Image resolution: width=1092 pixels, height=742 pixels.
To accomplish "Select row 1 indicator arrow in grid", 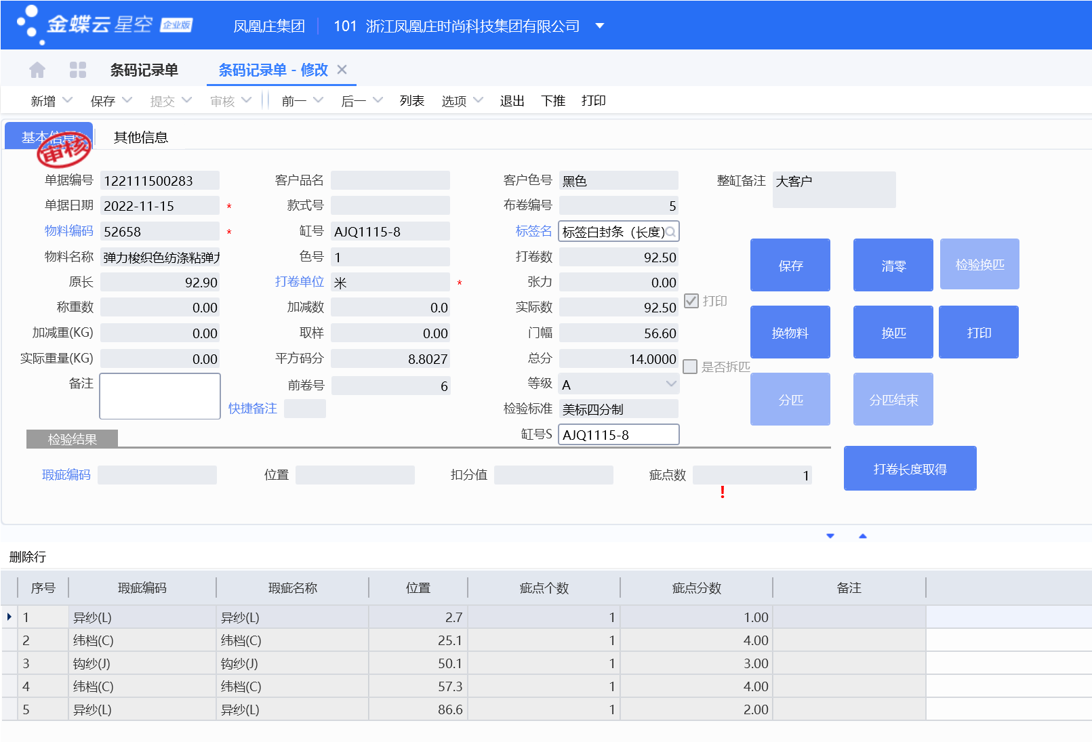I will click(9, 617).
